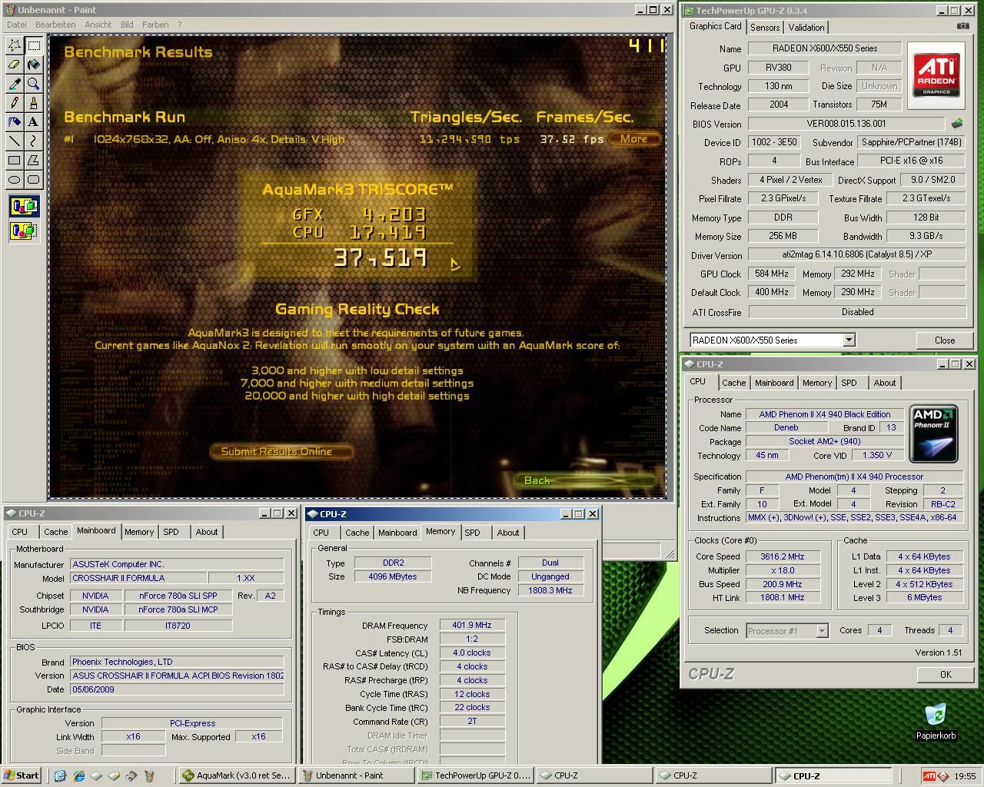Click OK in the right CPU-Z window
The height and width of the screenshot is (787, 984).
tap(946, 674)
